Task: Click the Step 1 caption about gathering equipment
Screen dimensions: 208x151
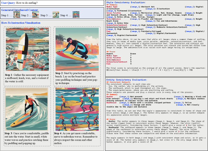Action: tap(27, 78)
